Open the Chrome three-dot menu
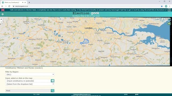 click(x=170, y=6)
